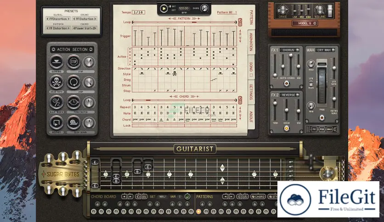
Task: Click the chord VAR 1 value field
Action: point(180,197)
